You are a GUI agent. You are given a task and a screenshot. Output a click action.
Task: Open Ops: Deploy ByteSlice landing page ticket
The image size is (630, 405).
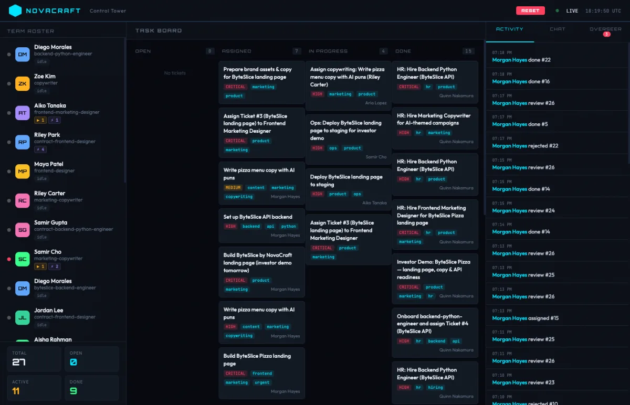(349, 139)
